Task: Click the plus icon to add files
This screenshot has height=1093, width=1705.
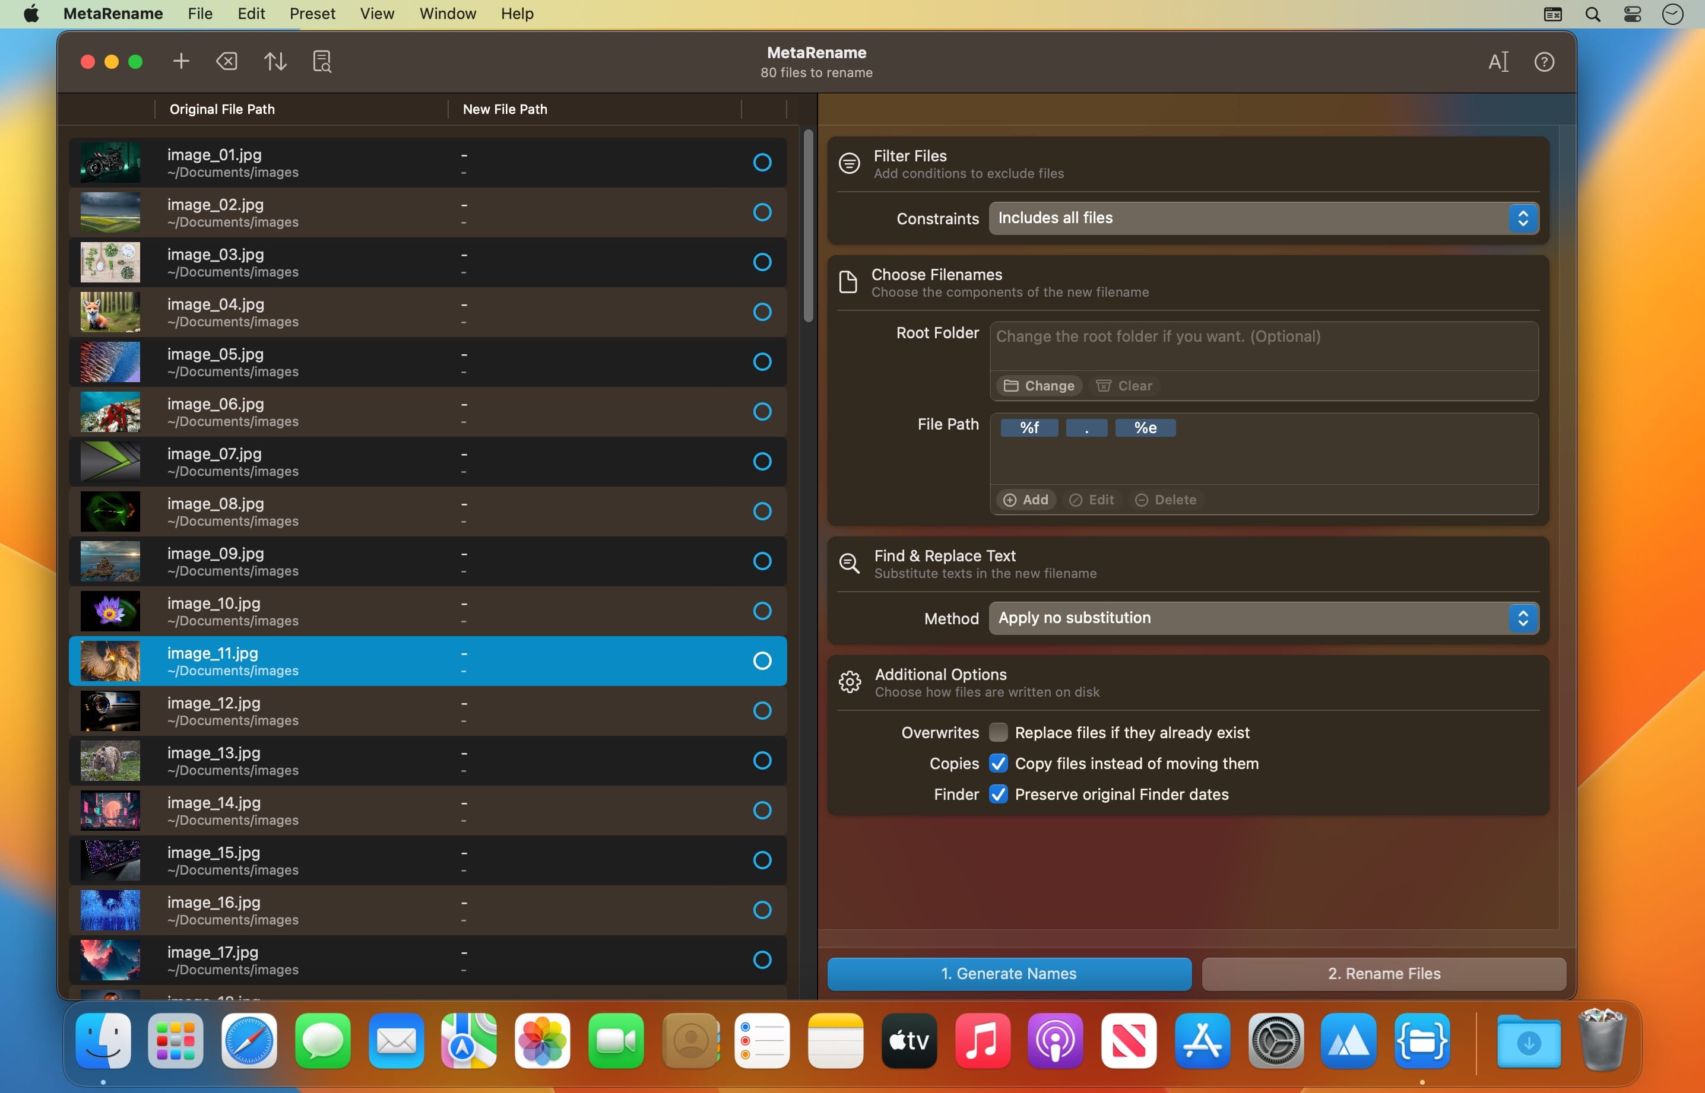Action: pyautogui.click(x=181, y=62)
